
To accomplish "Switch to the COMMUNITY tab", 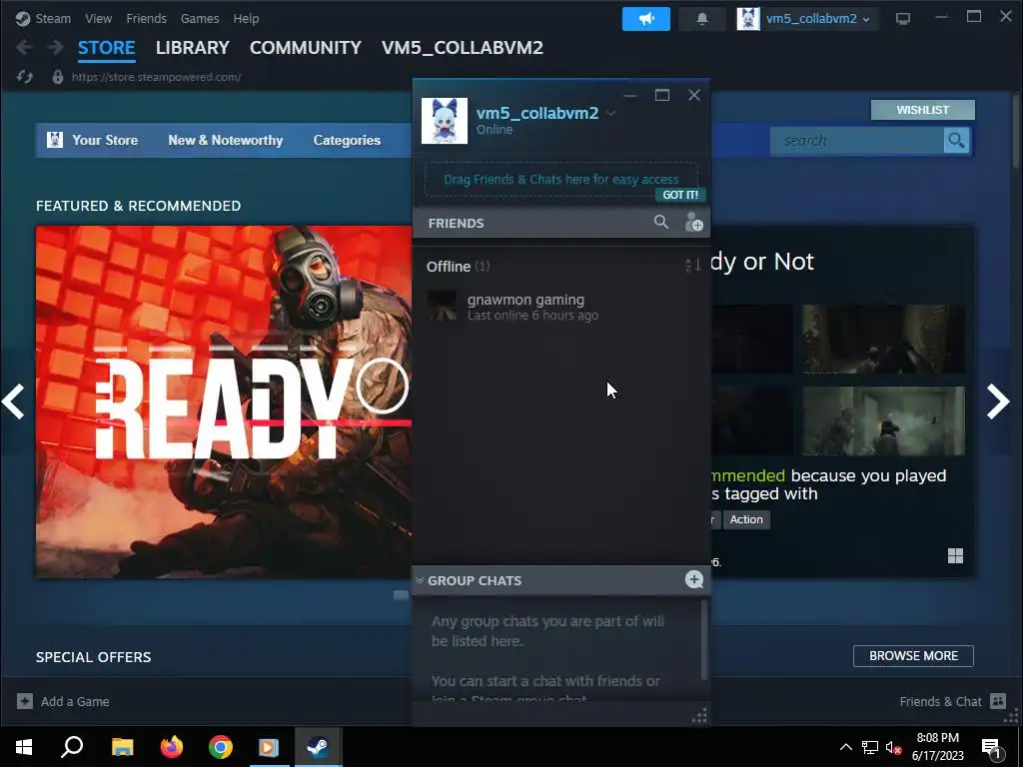I will click(x=306, y=48).
